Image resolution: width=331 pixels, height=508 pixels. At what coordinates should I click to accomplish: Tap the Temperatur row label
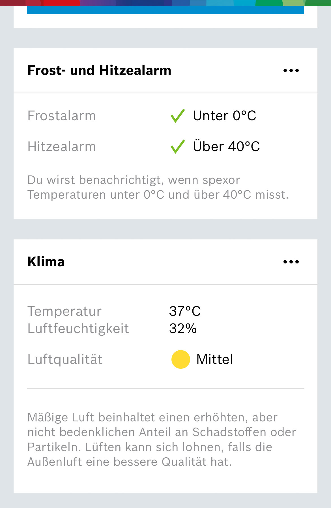click(x=65, y=311)
